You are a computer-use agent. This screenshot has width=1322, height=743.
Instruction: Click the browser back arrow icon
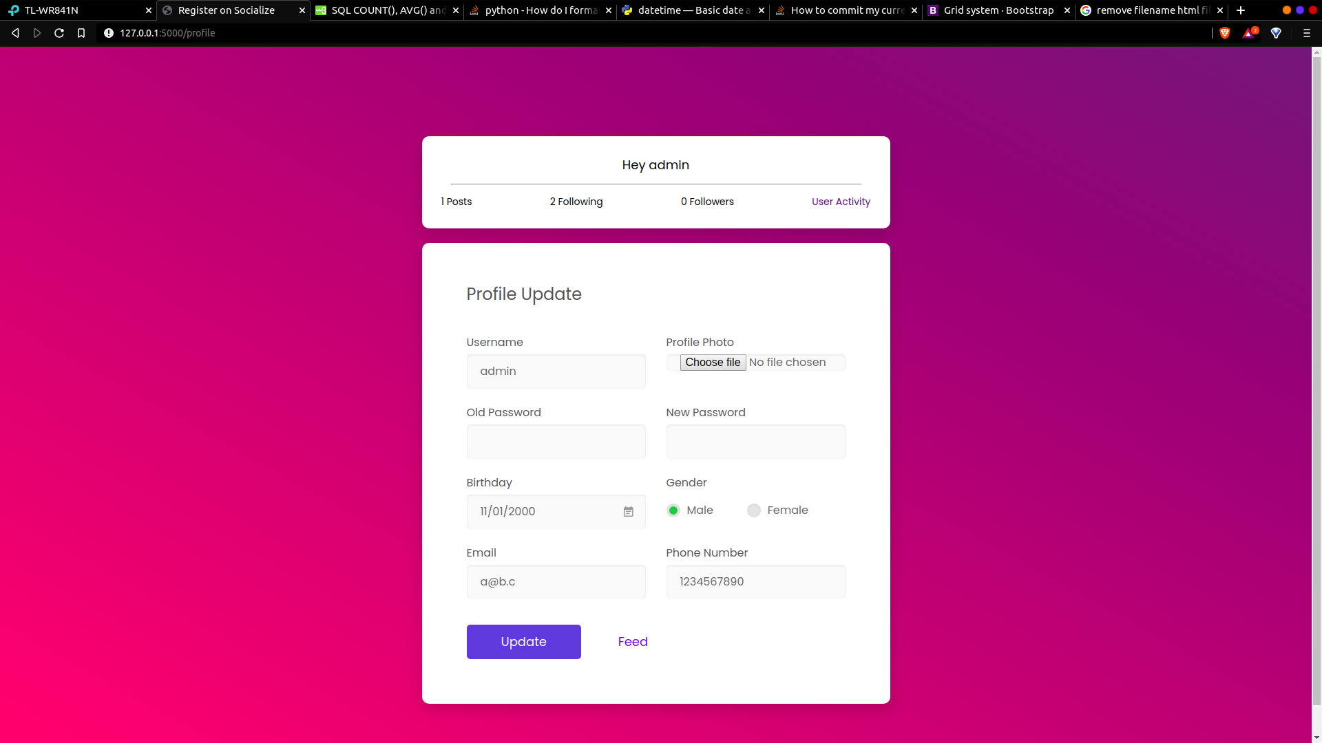click(15, 33)
